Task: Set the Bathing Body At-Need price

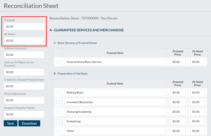Action: click(x=198, y=93)
